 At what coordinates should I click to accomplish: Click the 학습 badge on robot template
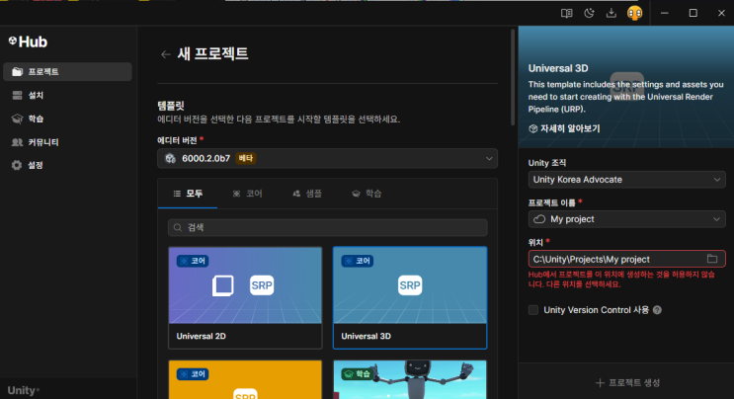[358, 374]
